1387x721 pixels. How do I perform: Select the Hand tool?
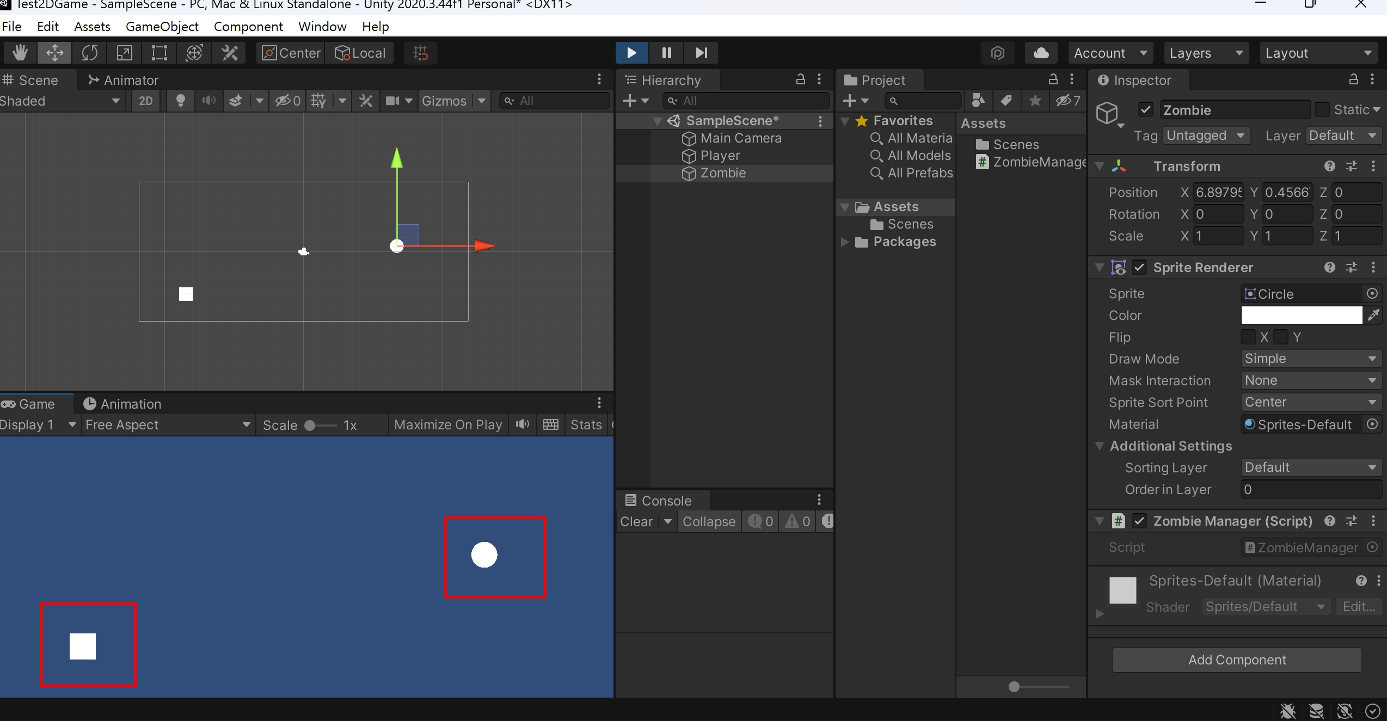pos(20,53)
